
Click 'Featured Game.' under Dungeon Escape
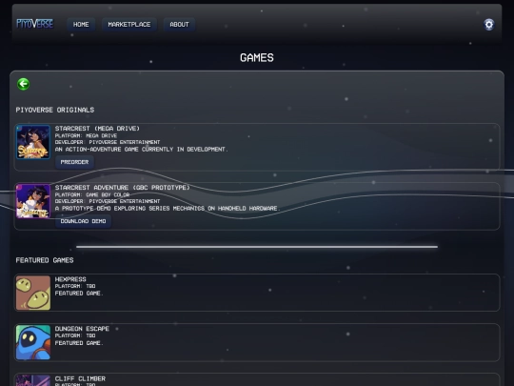79,343
